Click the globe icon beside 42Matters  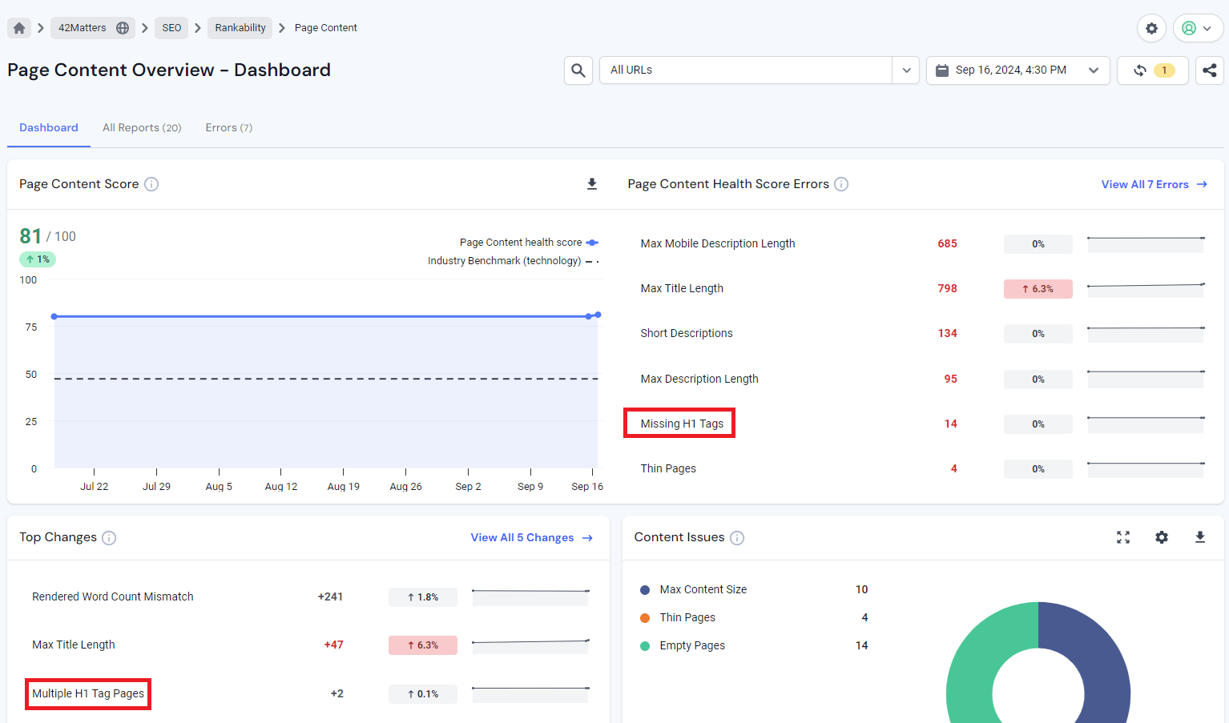tap(123, 28)
